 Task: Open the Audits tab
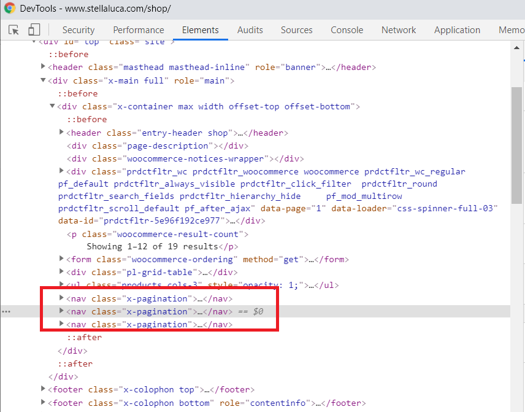(250, 30)
